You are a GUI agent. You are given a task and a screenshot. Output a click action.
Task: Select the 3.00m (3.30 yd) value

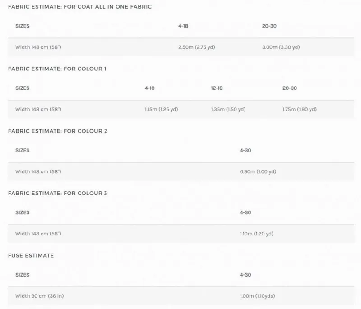(x=281, y=47)
